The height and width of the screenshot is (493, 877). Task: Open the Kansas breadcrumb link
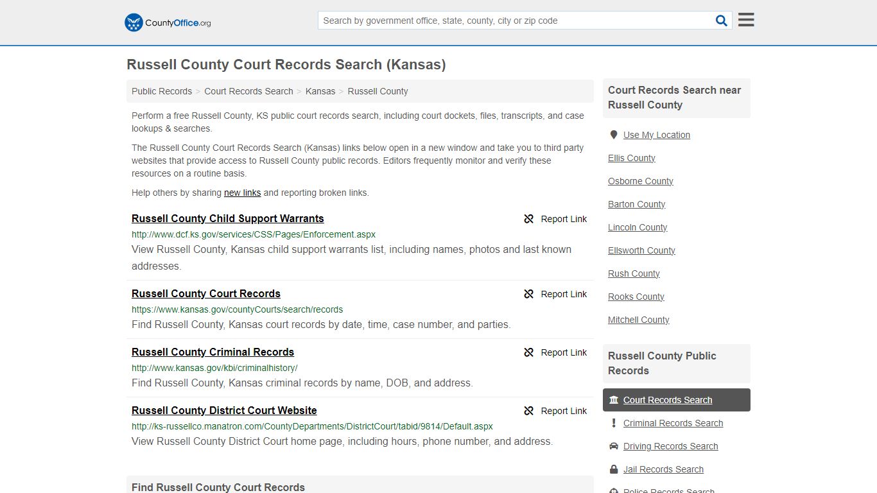pyautogui.click(x=320, y=91)
